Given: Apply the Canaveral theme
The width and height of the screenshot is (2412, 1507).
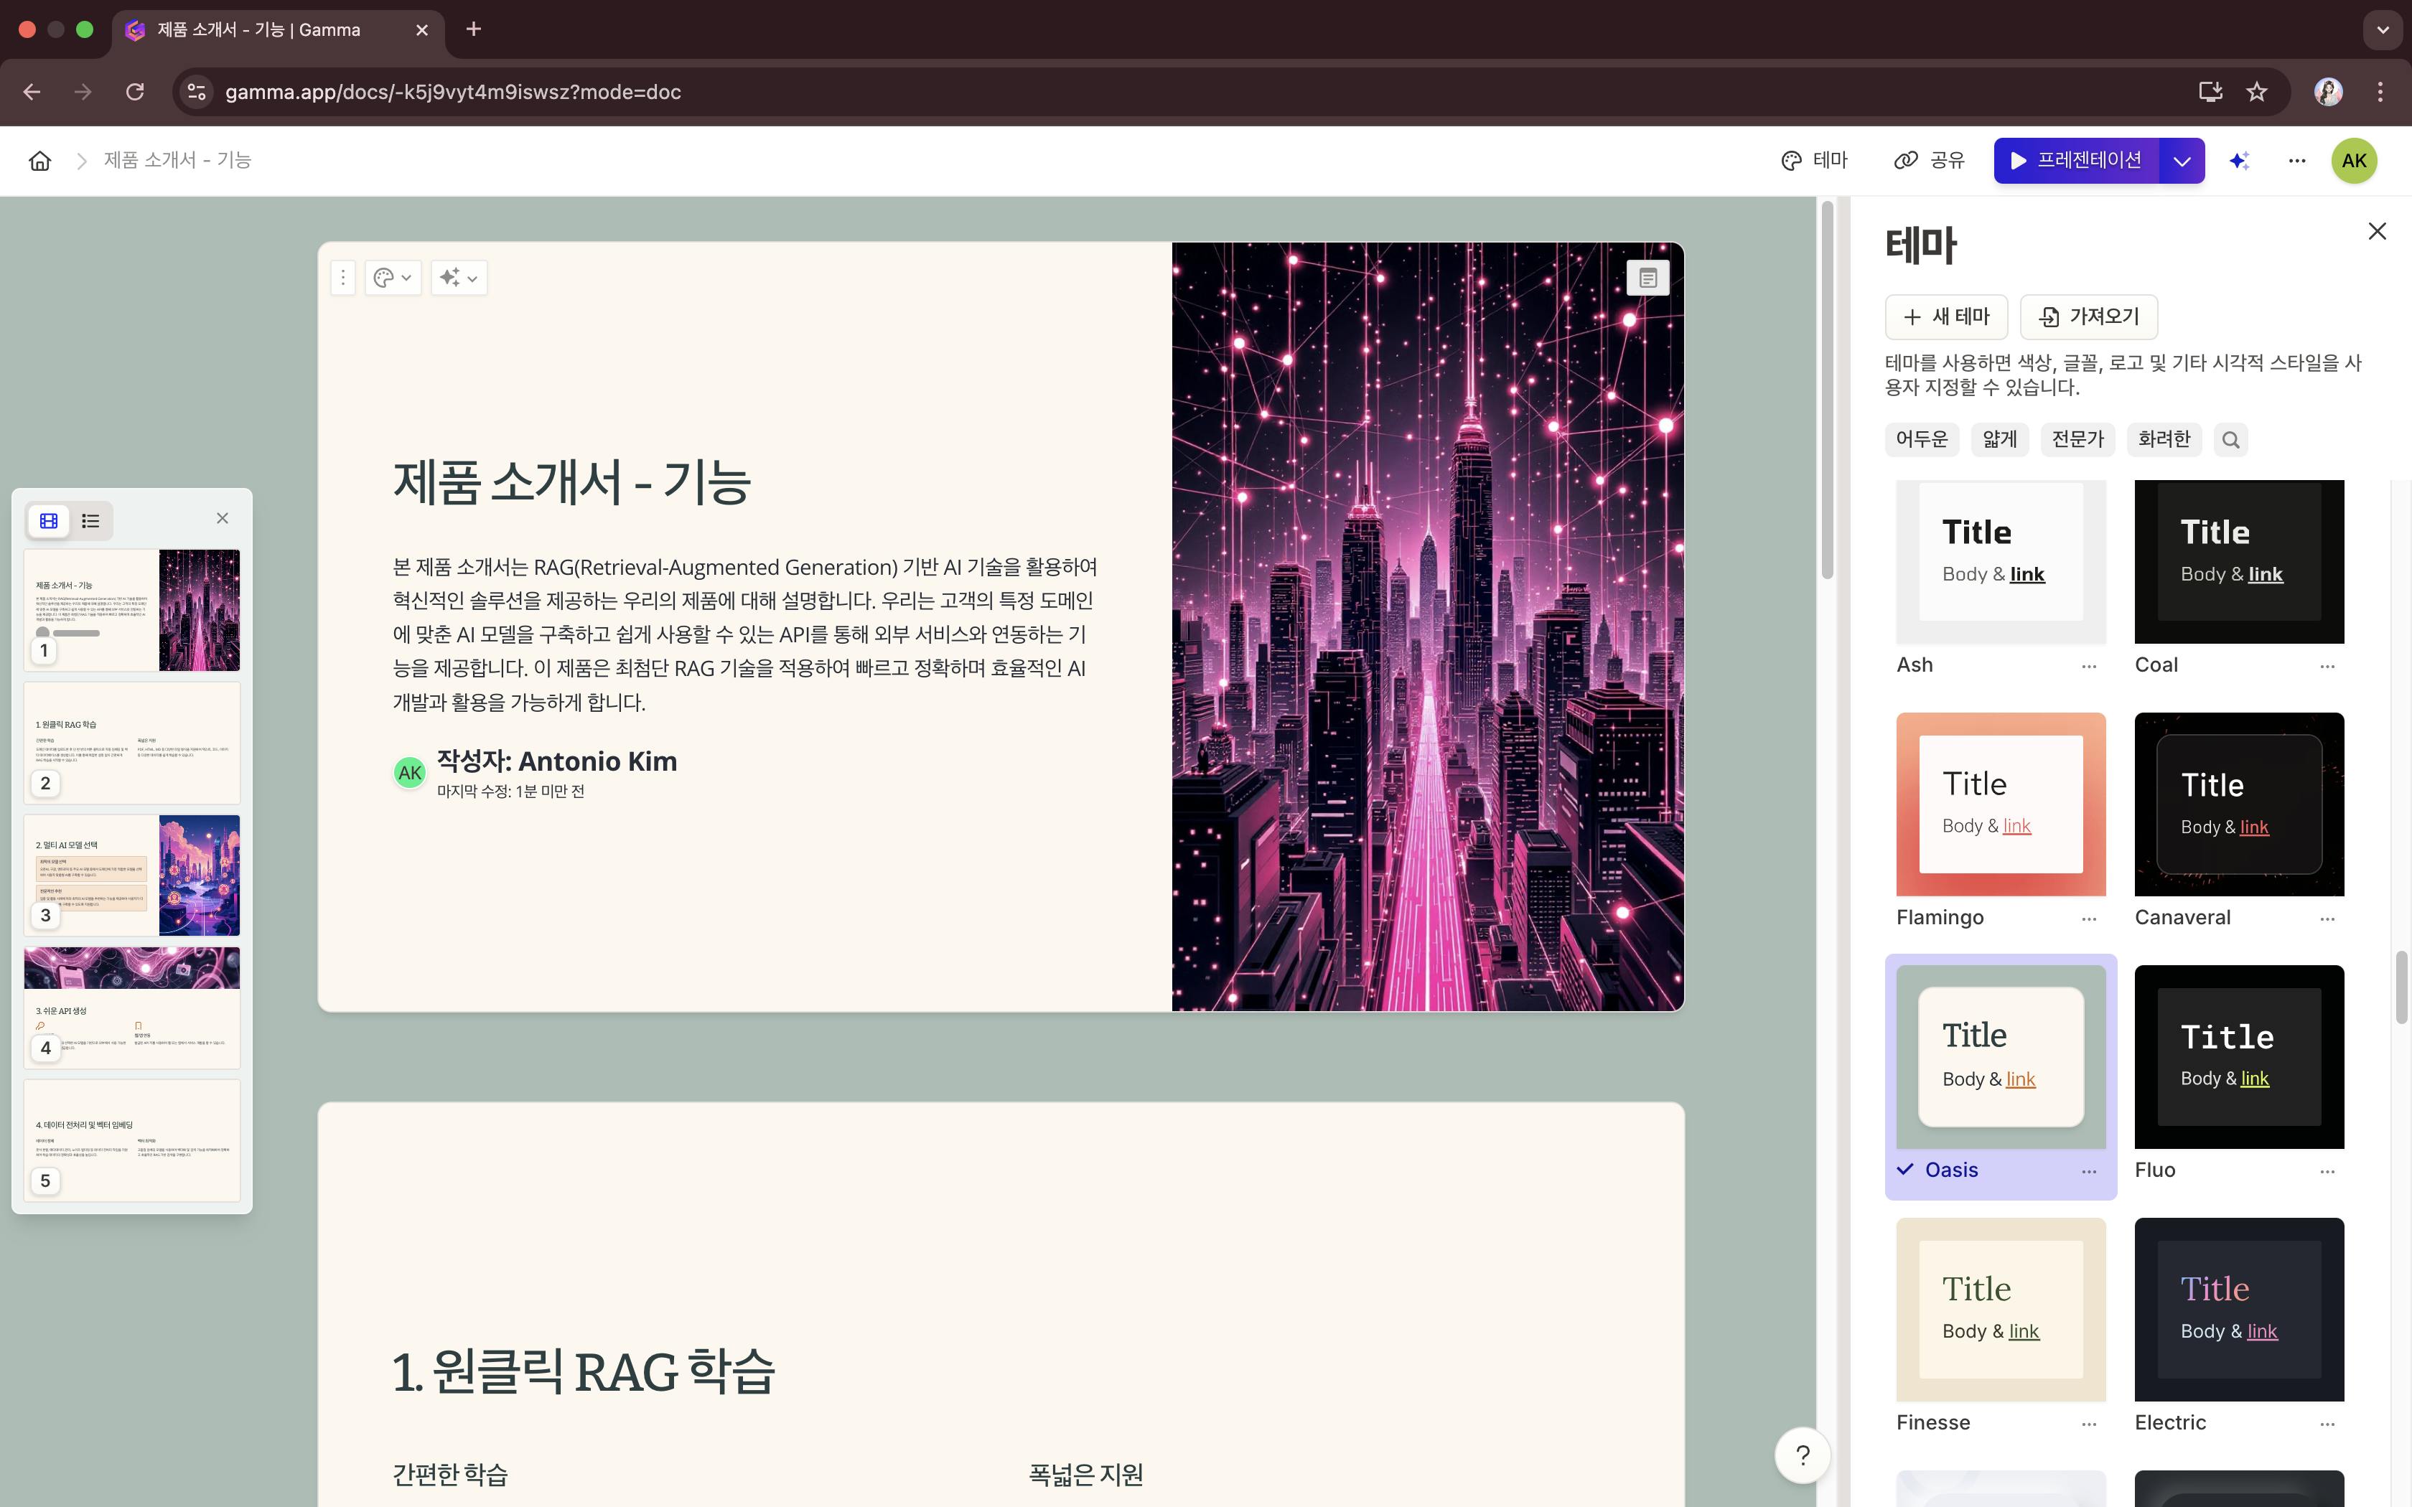Looking at the screenshot, I should click(2238, 804).
